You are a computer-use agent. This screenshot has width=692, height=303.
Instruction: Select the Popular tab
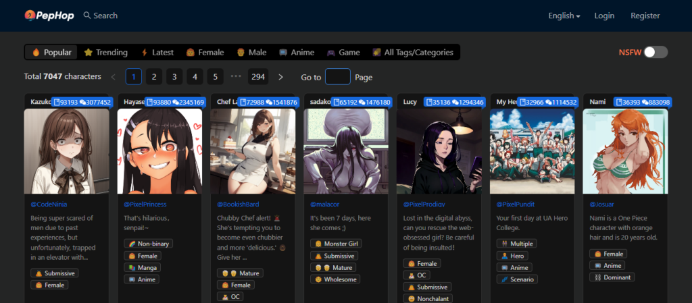51,53
